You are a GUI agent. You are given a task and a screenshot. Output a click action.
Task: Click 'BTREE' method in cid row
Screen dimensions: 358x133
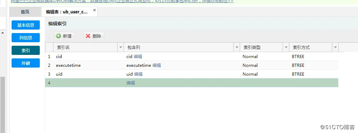(298, 57)
